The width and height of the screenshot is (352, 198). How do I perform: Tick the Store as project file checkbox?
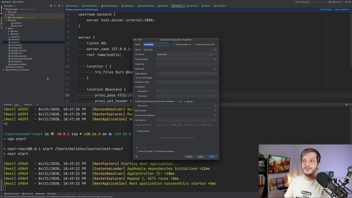195,45
